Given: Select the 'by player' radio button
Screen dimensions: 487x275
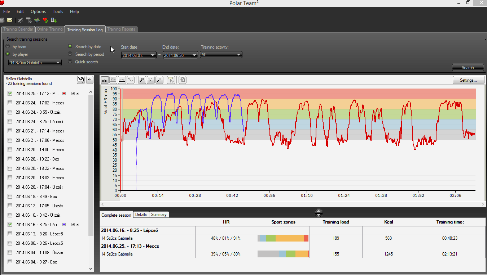Looking at the screenshot, I should click(8, 54).
